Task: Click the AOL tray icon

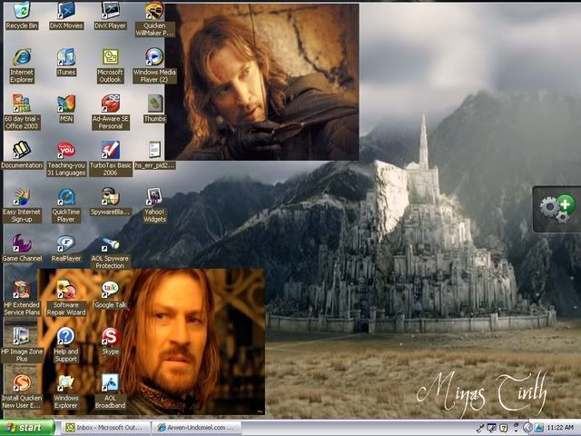Action: [538, 428]
